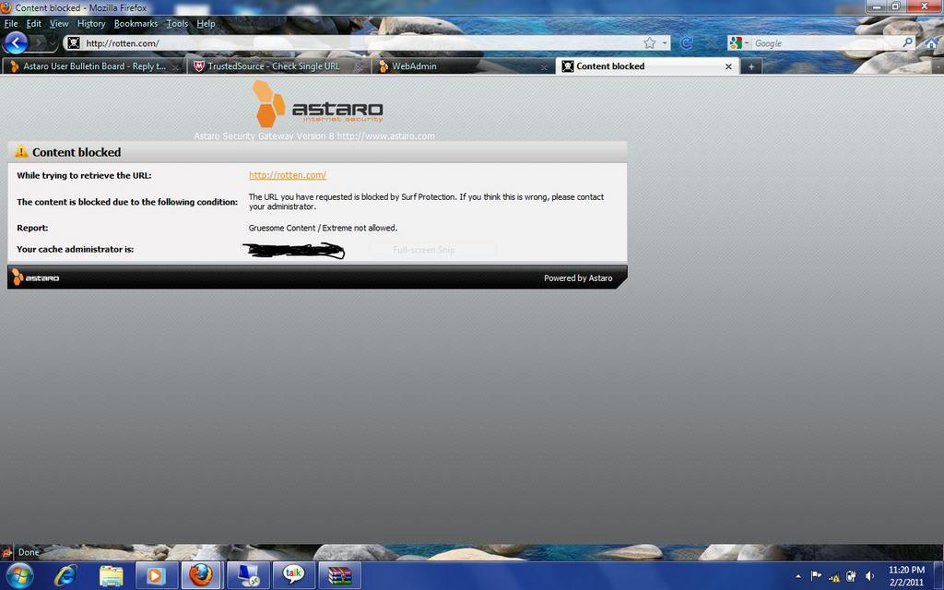944x590 pixels.
Task: Go to home page with Home icon
Action: (931, 43)
